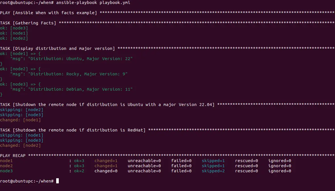Select the Shutdown RedHat task title
Screen dimensions: 335x191
point(74,130)
